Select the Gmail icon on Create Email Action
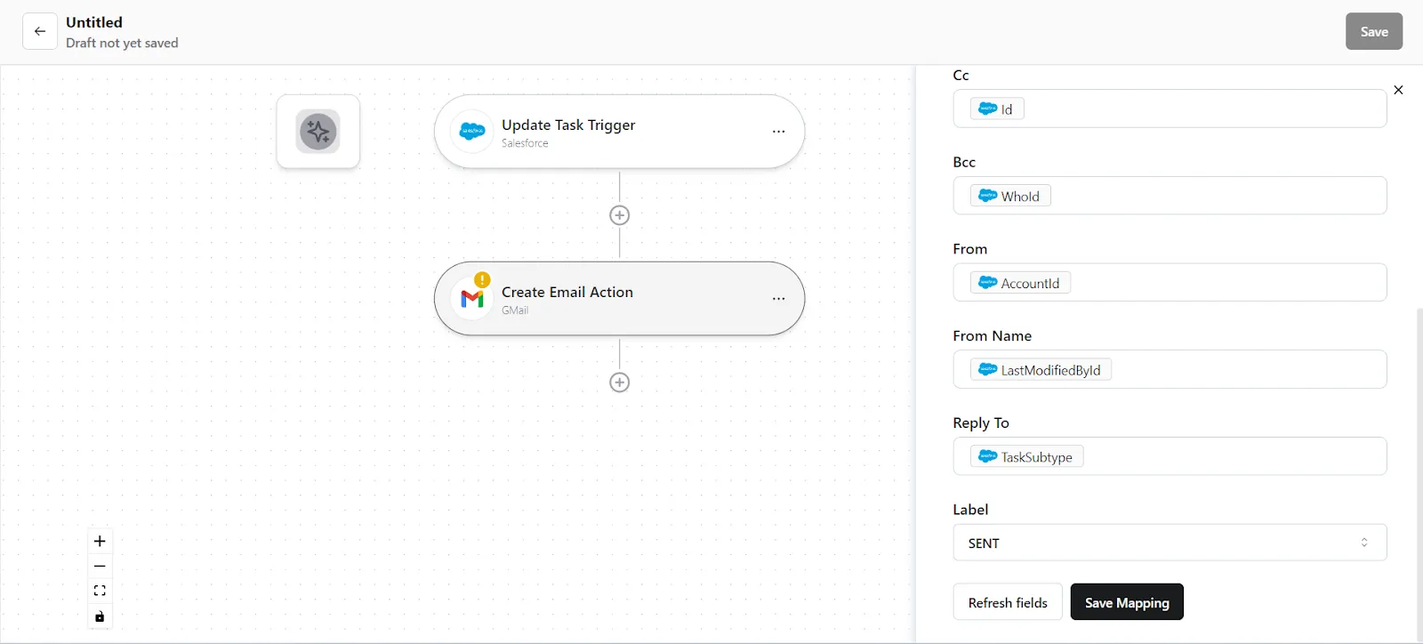The height and width of the screenshot is (644, 1423). [472, 299]
